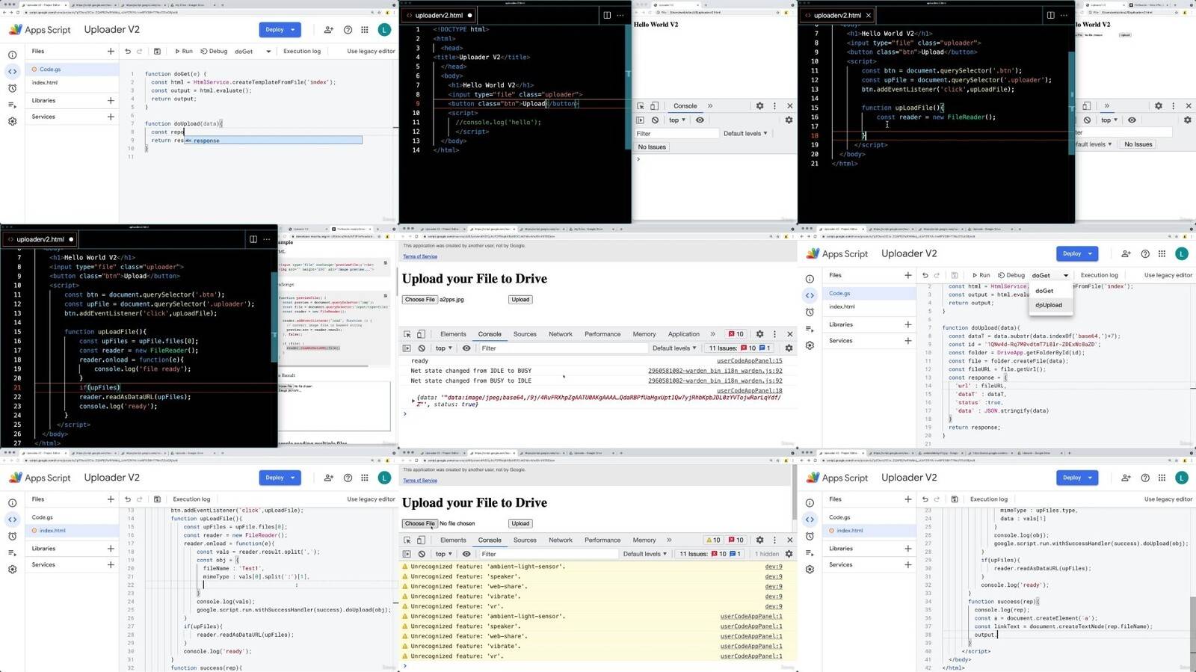Screen dimensions: 1196x672
Task: Click Upload on page with 'a2pps.jpg' chosen
Action: pos(520,300)
